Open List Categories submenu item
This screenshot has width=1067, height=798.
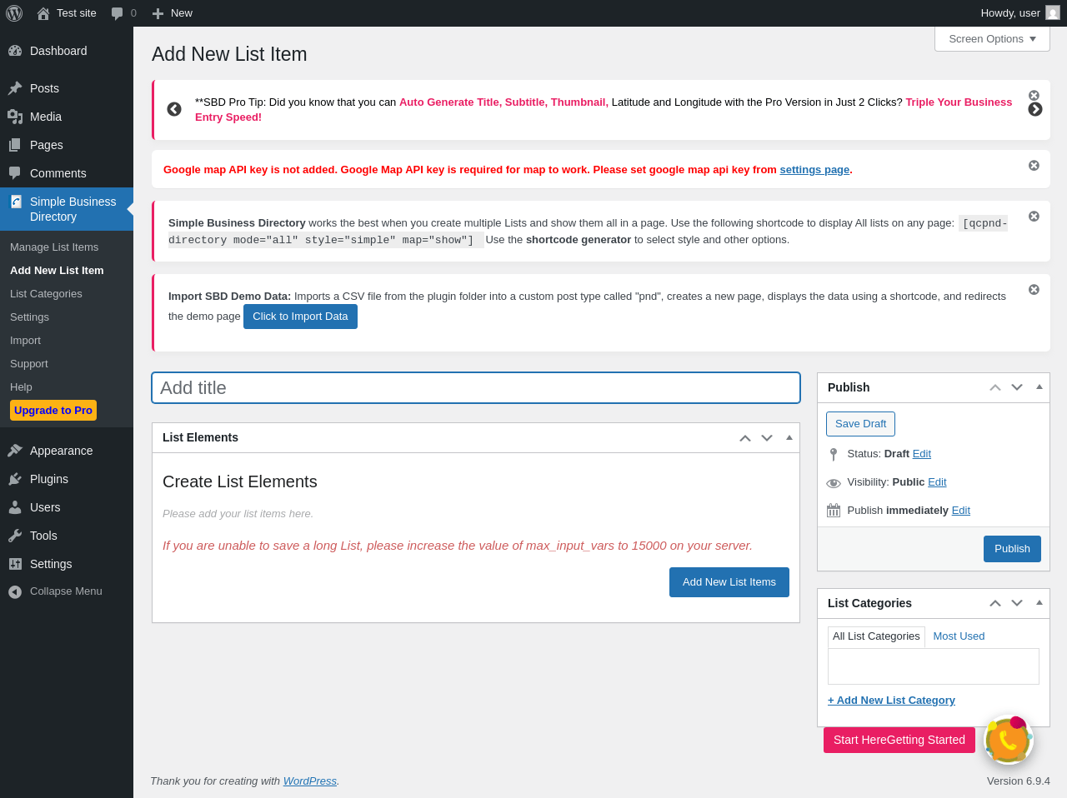click(46, 294)
